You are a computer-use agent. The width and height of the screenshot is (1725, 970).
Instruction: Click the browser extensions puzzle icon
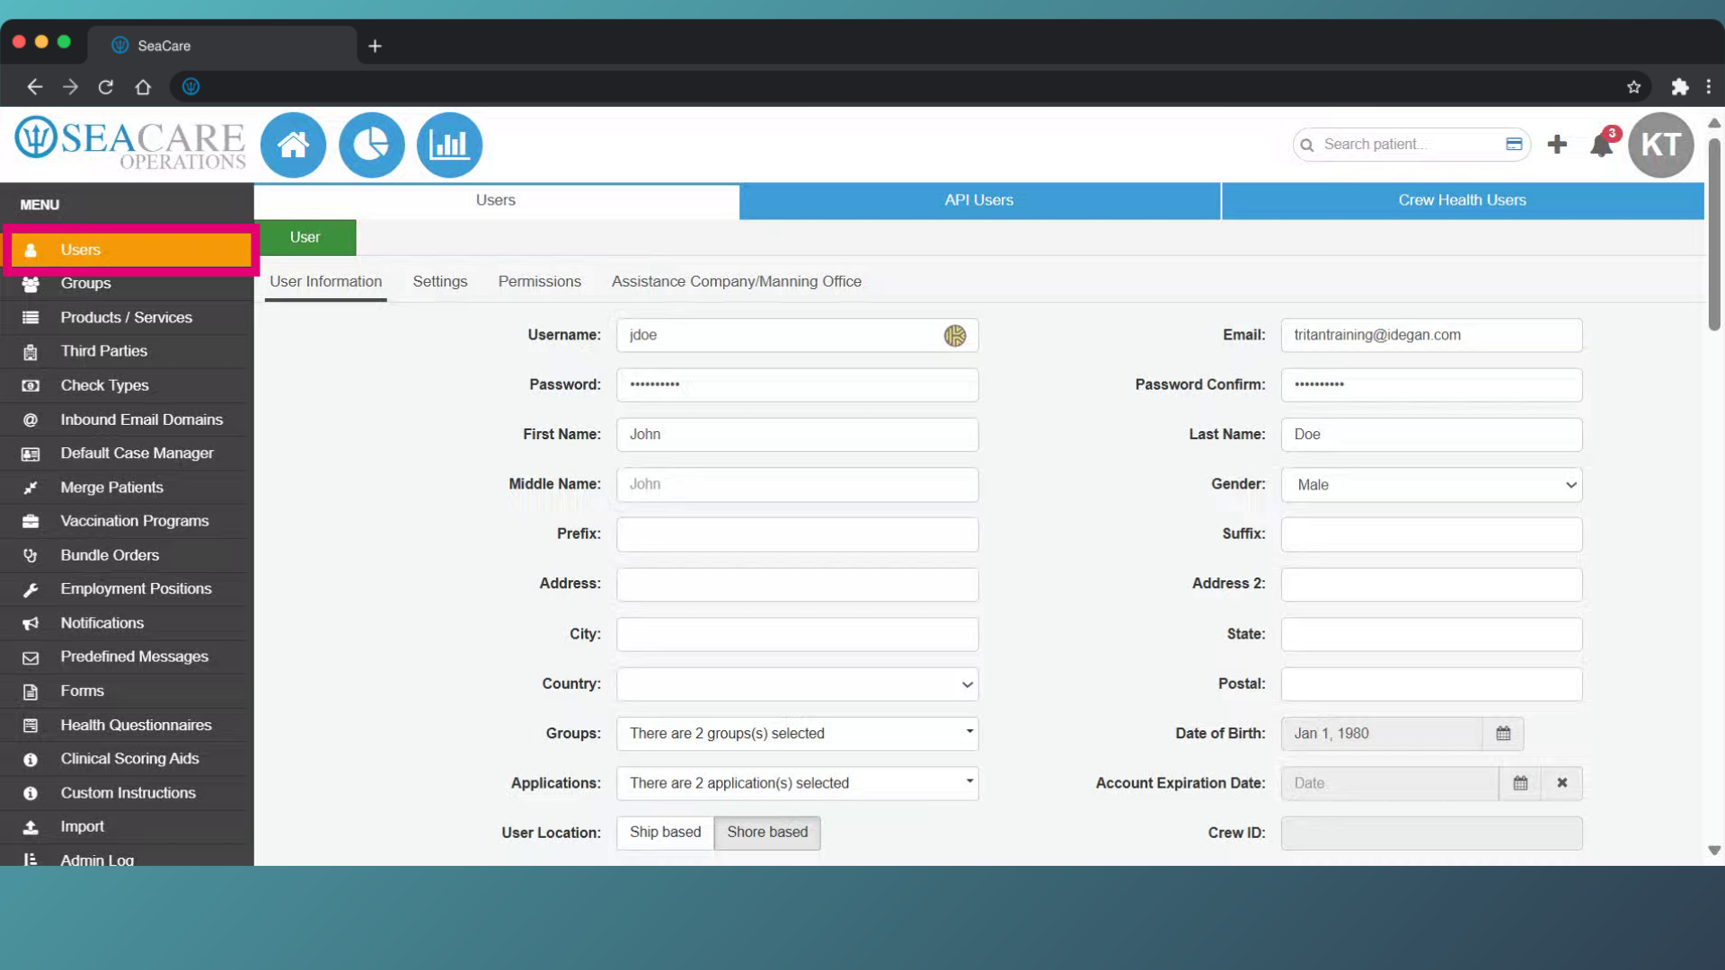tap(1680, 86)
